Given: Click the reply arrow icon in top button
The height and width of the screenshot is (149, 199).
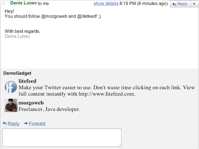Looking at the screenshot, I should [174, 4].
